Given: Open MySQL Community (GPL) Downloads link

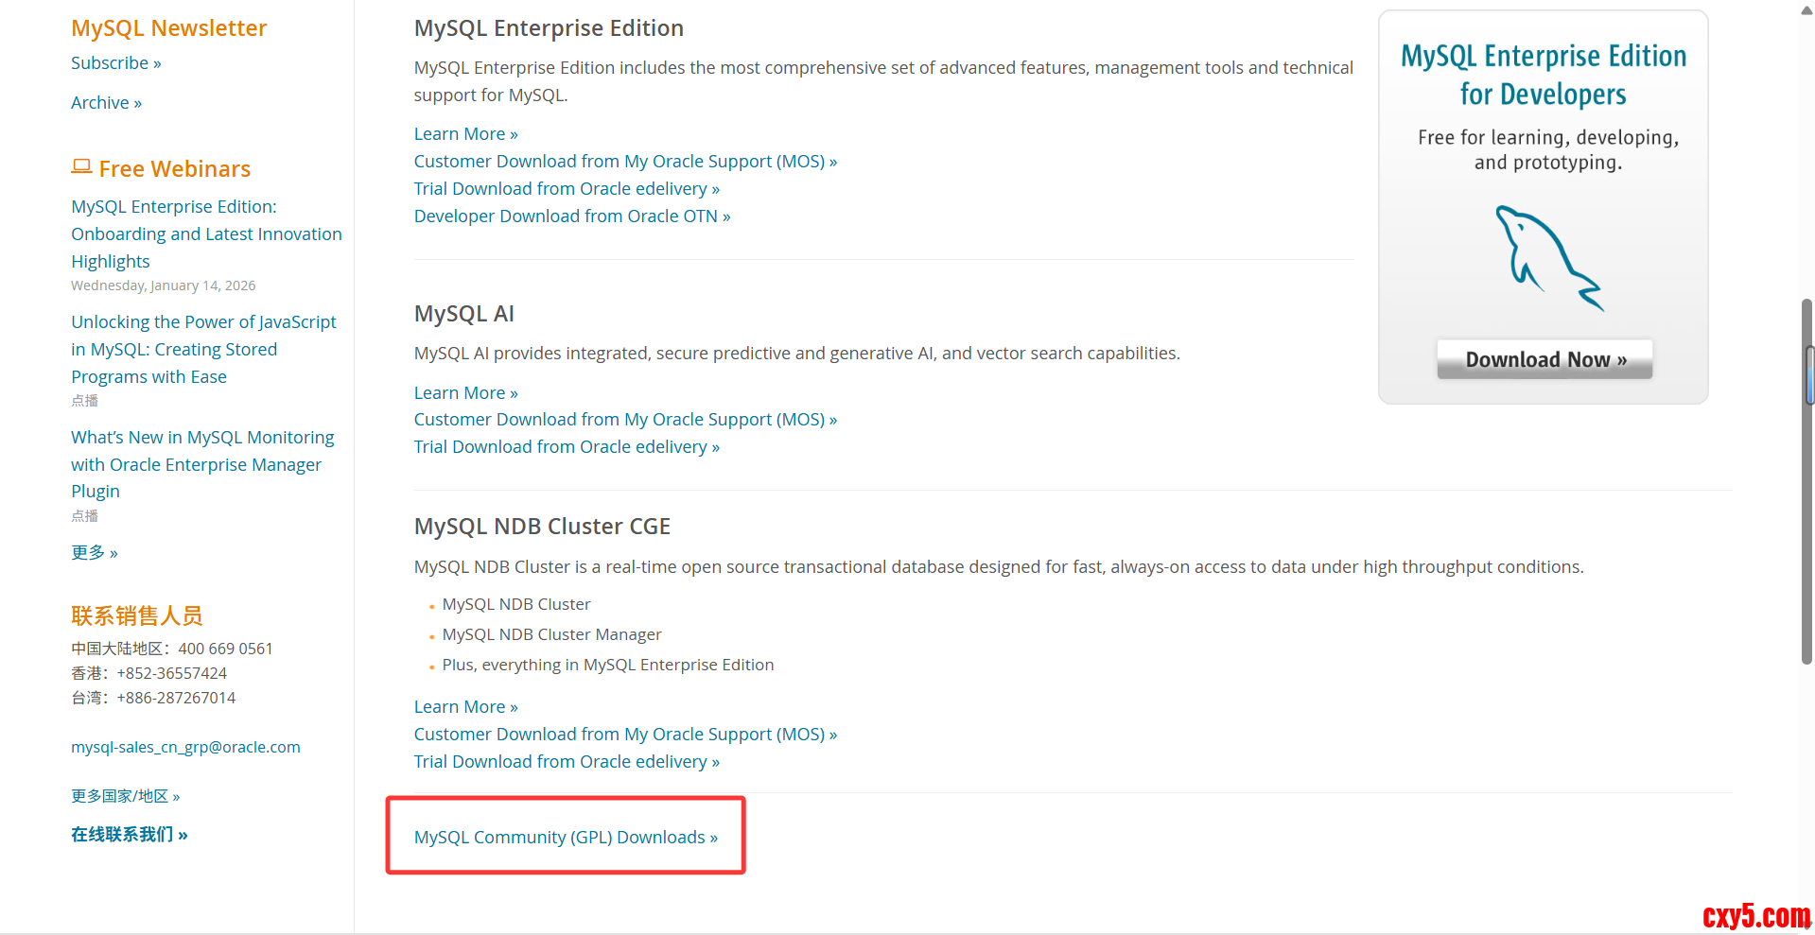Looking at the screenshot, I should pos(566,837).
